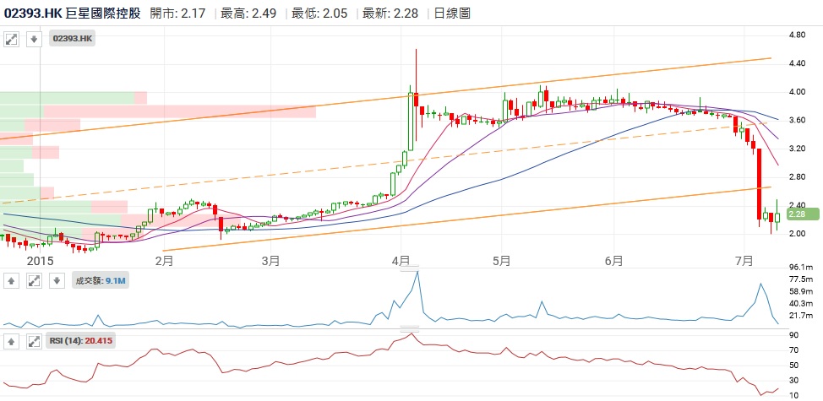Move the 成交額 volume pane down
The image size is (823, 401).
pyautogui.click(x=56, y=281)
